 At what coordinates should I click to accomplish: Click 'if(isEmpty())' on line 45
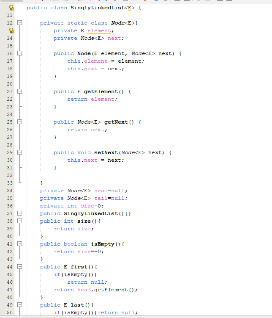coord(75,275)
